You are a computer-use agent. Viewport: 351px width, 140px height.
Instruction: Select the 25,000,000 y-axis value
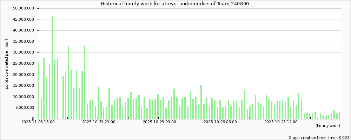click(x=22, y=64)
